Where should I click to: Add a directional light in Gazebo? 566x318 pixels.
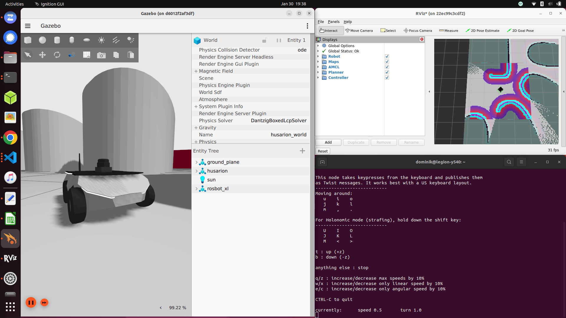click(116, 40)
